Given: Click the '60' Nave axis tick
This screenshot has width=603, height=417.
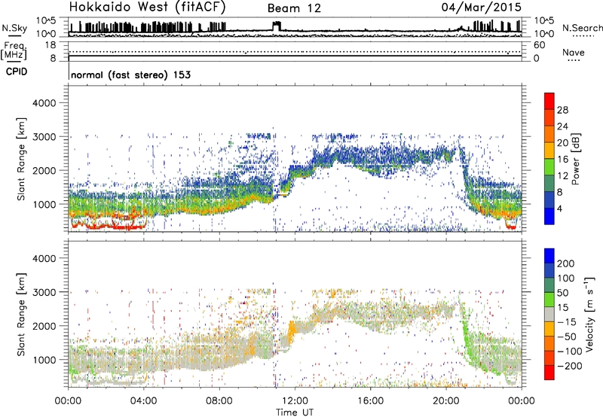Looking at the screenshot, I should pyautogui.click(x=539, y=45).
